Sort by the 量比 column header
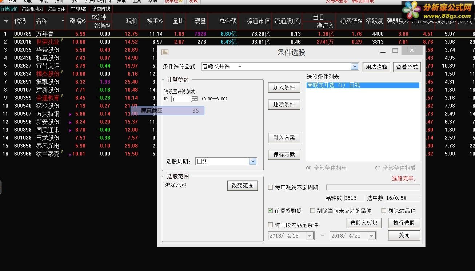 pyautogui.click(x=179, y=21)
